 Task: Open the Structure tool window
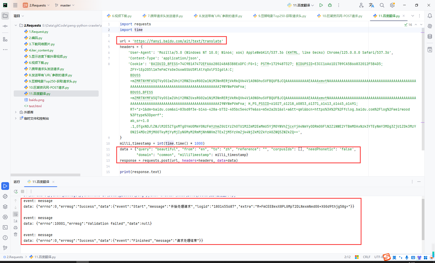5,39
